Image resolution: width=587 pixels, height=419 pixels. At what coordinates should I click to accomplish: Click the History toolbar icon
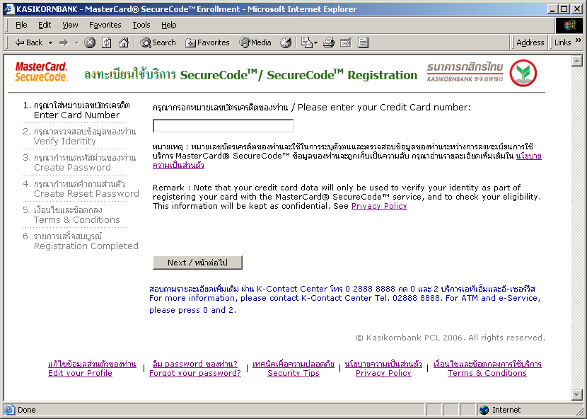(x=286, y=42)
